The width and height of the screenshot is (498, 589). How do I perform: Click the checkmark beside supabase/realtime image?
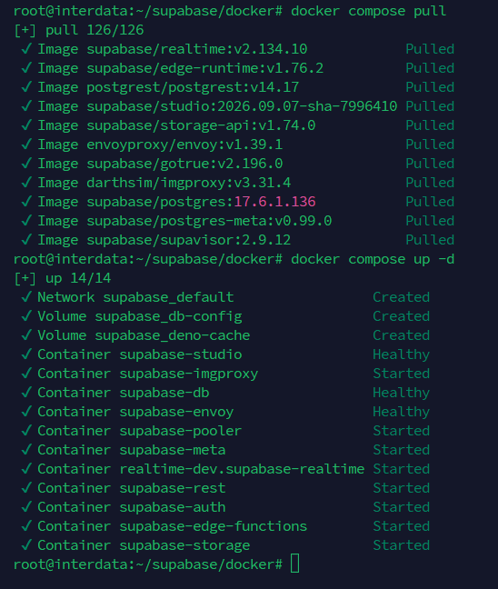[26, 49]
